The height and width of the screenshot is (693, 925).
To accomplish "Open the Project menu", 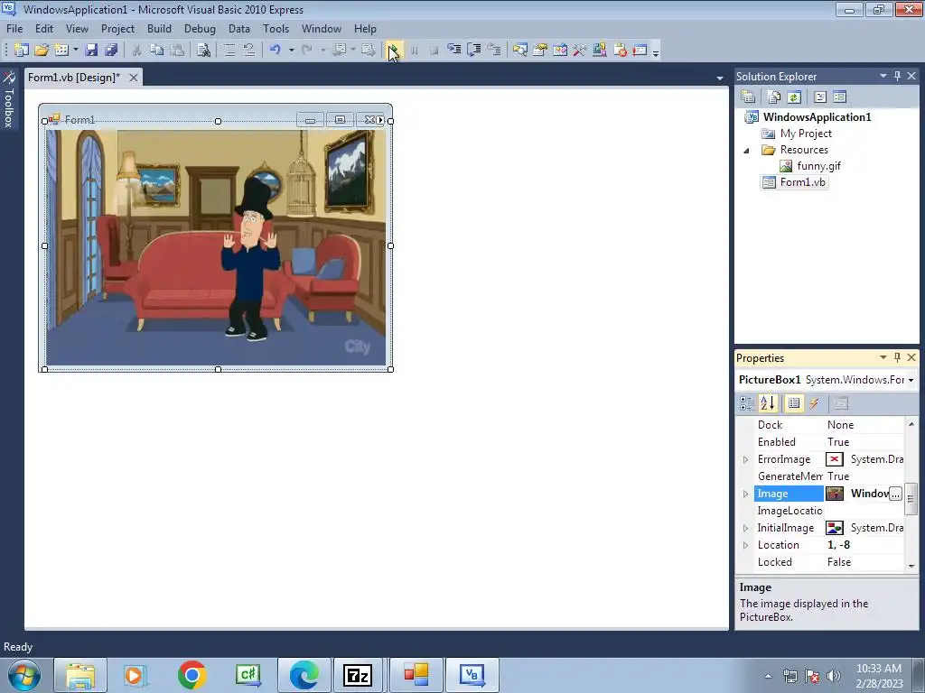I will click(117, 29).
